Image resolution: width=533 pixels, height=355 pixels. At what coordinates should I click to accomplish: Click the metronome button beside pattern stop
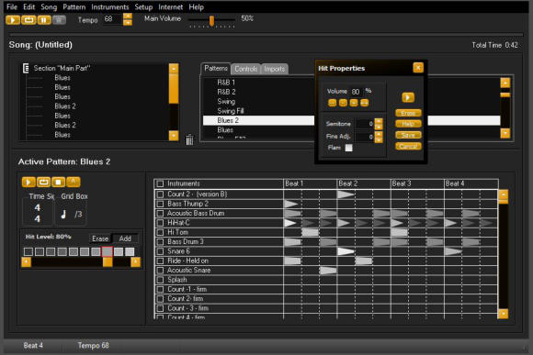[74, 183]
